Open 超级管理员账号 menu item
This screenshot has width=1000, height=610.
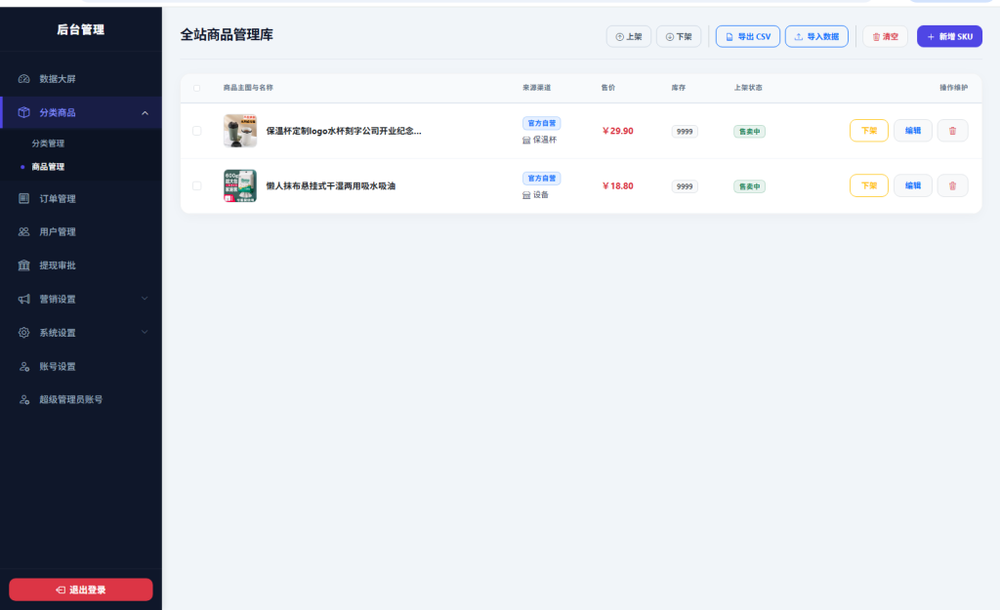[x=80, y=399]
